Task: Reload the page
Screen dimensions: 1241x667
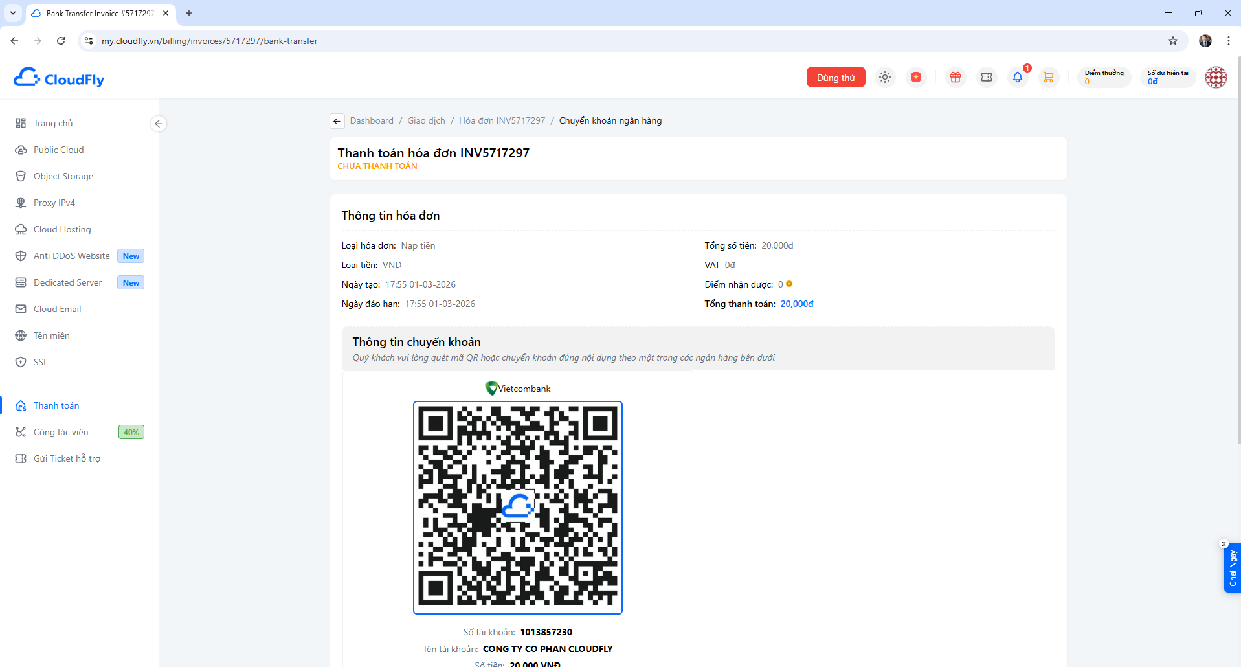Action: 61,41
